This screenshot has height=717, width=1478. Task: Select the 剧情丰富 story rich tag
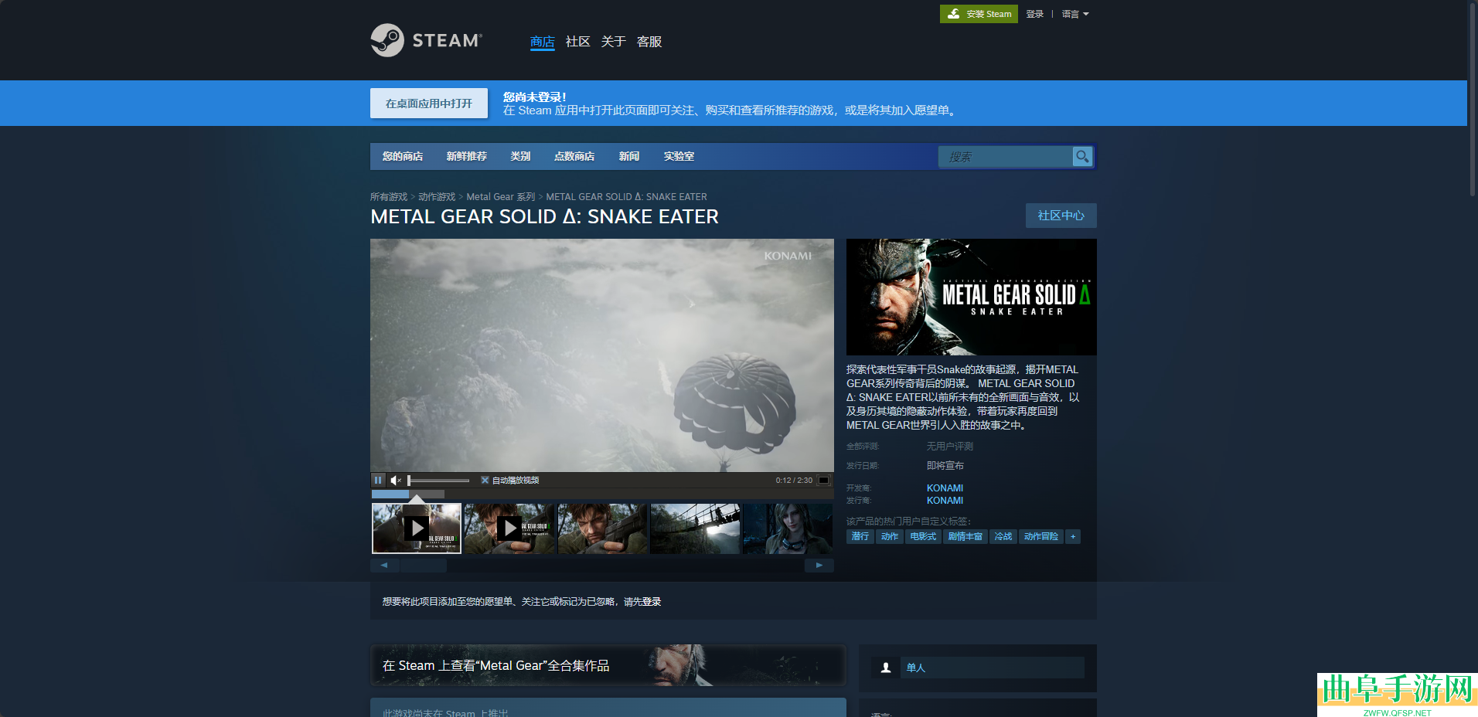(965, 536)
